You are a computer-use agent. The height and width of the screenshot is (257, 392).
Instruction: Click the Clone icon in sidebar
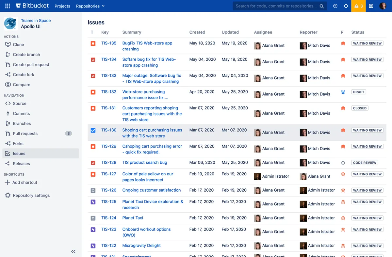point(8,44)
